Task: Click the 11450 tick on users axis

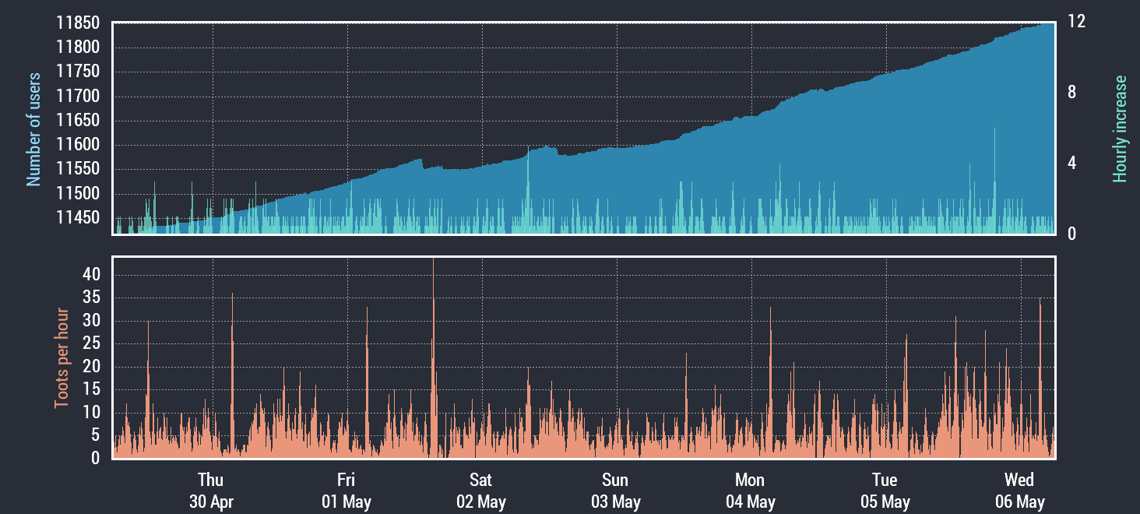Action: (78, 217)
